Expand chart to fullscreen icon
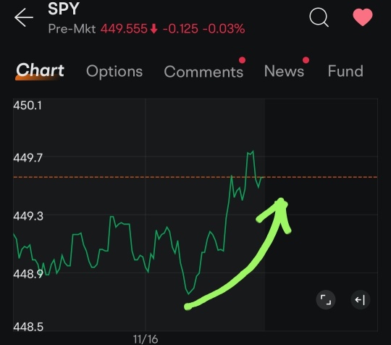 click(x=326, y=299)
